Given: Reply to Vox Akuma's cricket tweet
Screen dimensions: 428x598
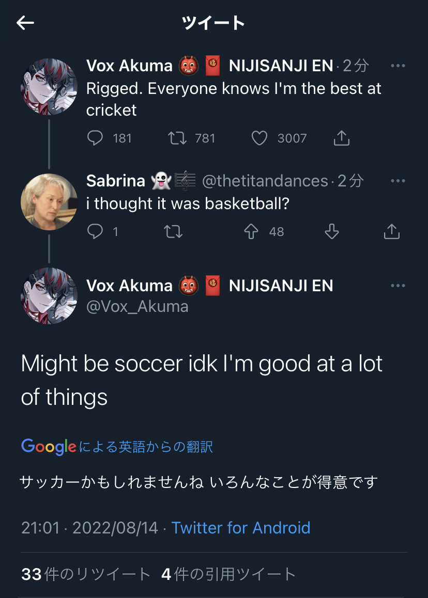Looking at the screenshot, I should point(95,138).
